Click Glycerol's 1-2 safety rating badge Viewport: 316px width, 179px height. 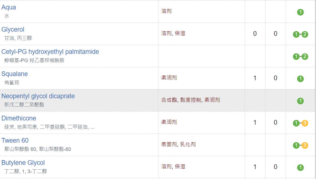[x=300, y=34]
